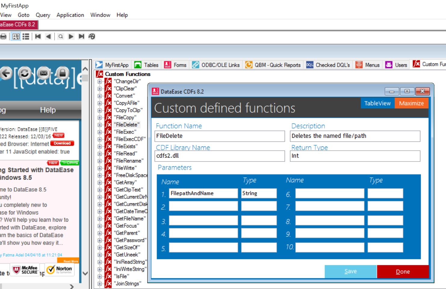Open the View menu

(x=6, y=15)
